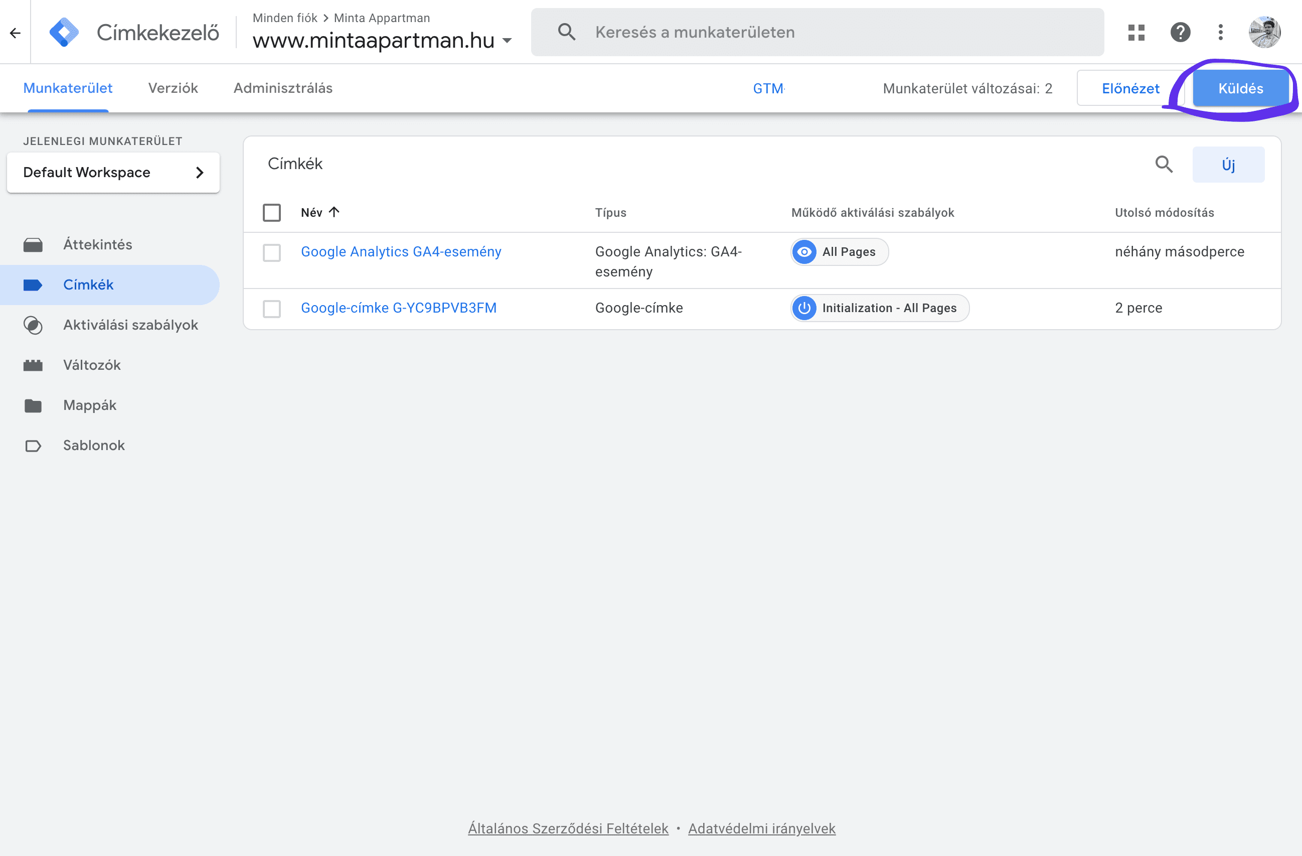Screen dimensions: 1302x856
Task: Open Általános Szerződési Feltételek link
Action: [x=568, y=828]
